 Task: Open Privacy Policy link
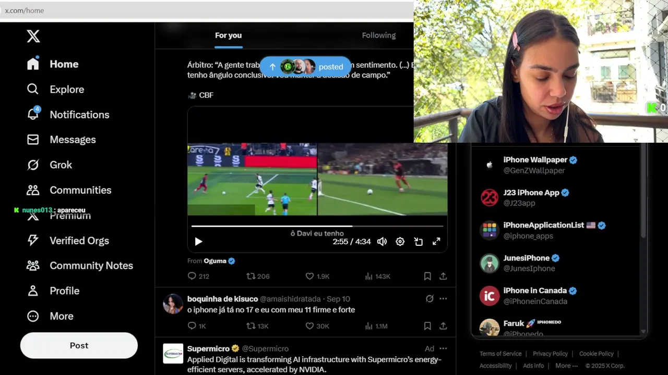pos(550,354)
